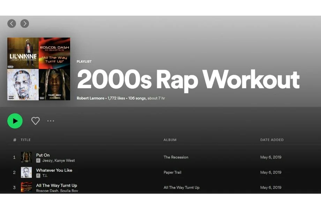Navigate back with the left arrow
The height and width of the screenshot is (209, 321).
click(12, 23)
